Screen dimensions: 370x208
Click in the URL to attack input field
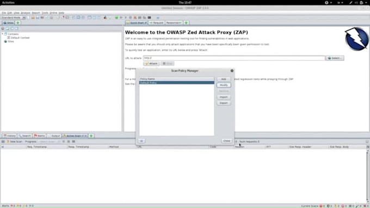point(234,58)
